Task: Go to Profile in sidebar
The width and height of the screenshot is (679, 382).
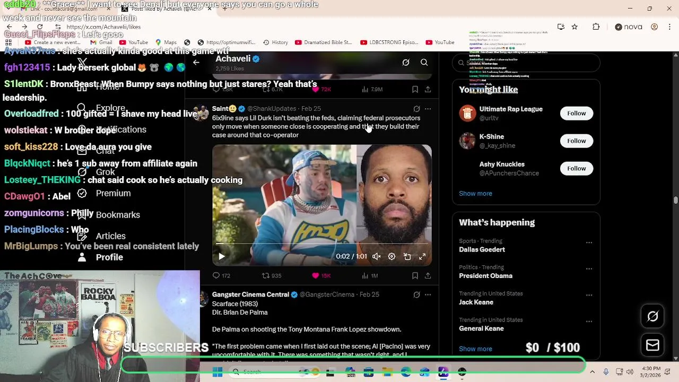Action: tap(100, 257)
